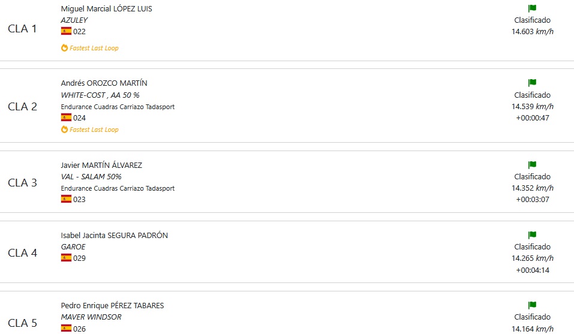The width and height of the screenshot is (574, 334).
Task: Click Endurance Cuadras Carriazo Tadasport under WHITE-COST
Action: 118,107
